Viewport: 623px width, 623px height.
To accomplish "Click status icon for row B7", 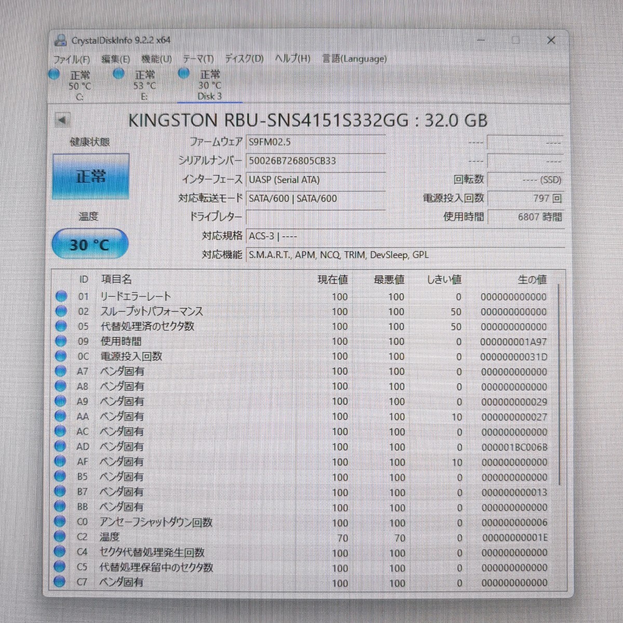I will click(61, 492).
